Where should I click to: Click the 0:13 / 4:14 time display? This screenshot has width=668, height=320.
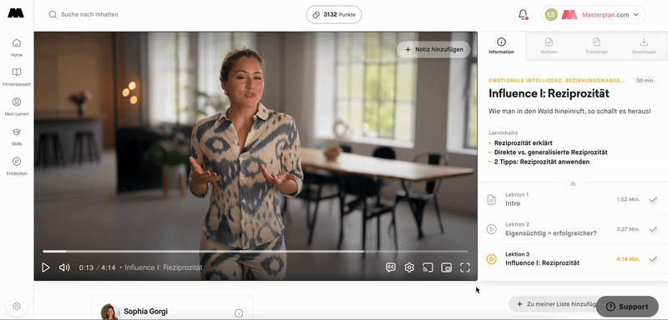[97, 267]
